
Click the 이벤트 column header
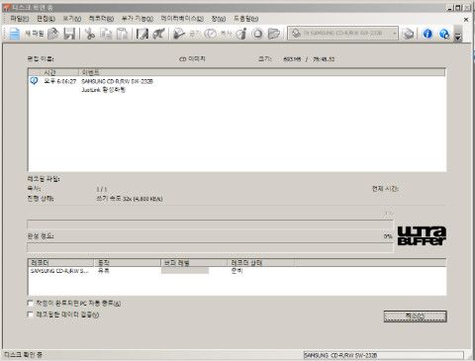(261, 72)
